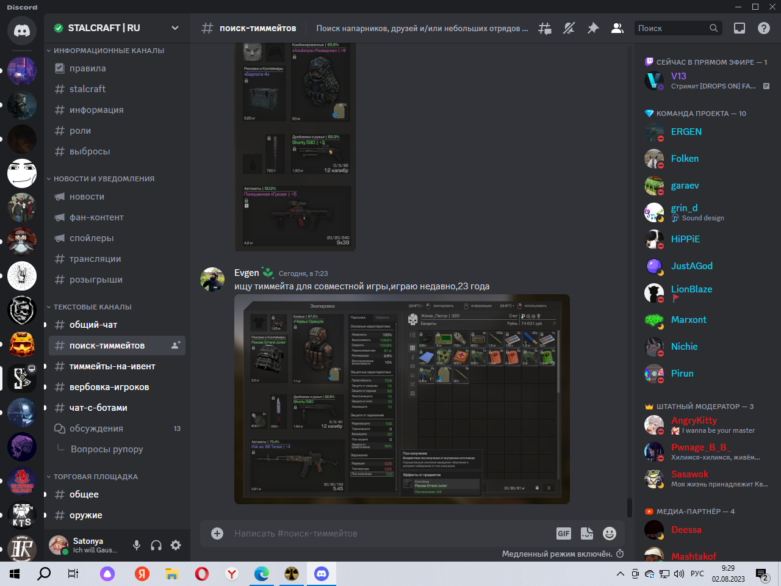
Task: Select pumpkin-faced server icon in sidebar
Action: click(22, 345)
